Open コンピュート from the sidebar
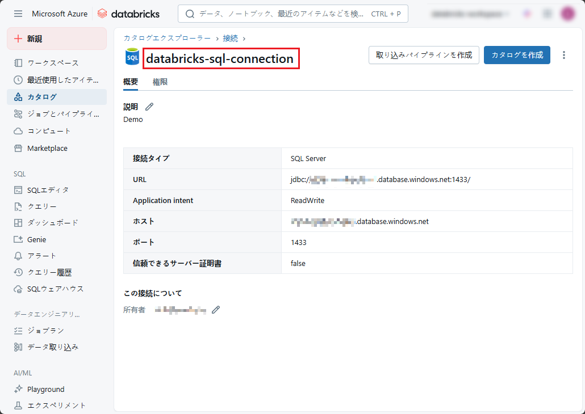 click(49, 131)
